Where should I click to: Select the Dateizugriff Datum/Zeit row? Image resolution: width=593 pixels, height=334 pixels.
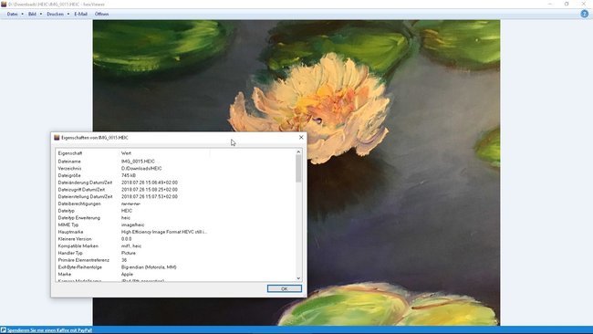click(x=176, y=190)
